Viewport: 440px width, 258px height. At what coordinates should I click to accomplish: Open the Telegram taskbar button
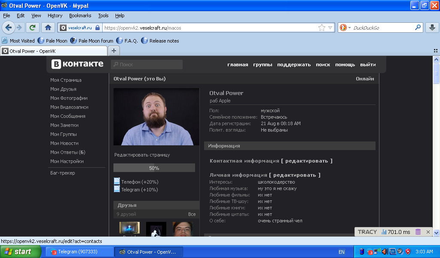(x=80, y=252)
